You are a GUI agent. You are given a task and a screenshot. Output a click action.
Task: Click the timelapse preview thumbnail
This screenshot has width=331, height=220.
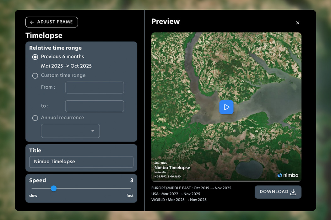point(226,107)
